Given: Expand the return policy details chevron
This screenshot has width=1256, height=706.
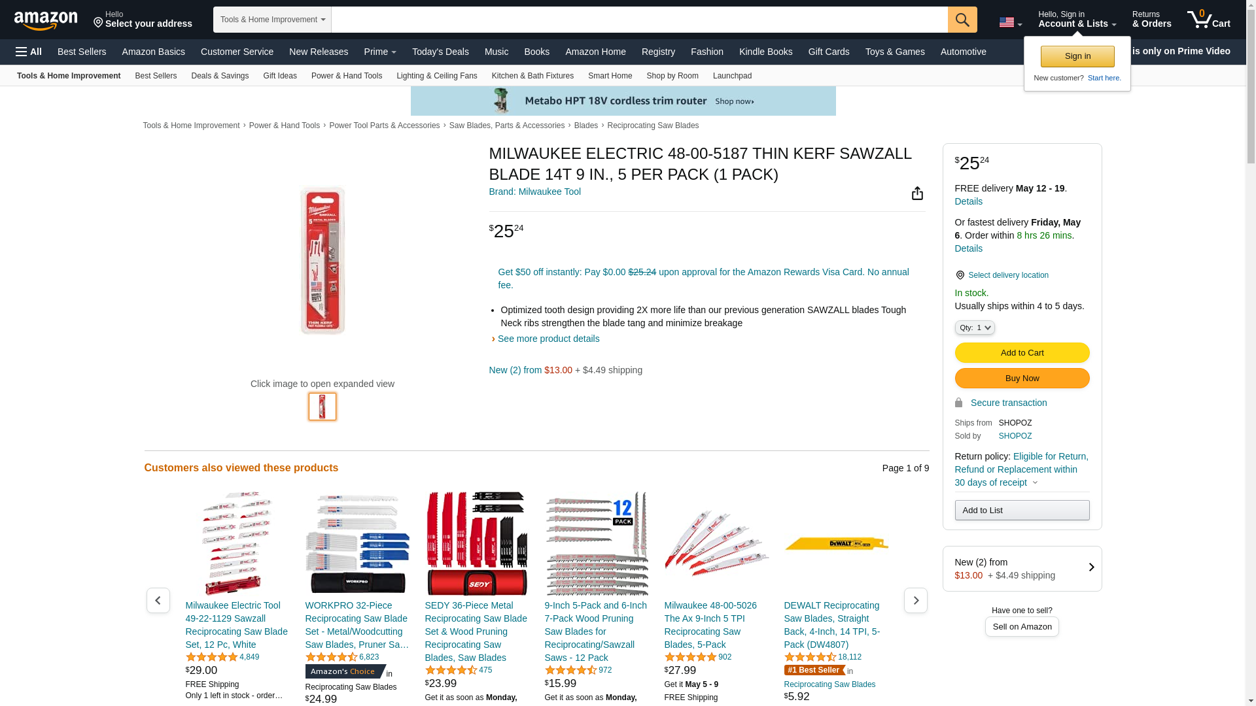Looking at the screenshot, I should [x=1035, y=483].
